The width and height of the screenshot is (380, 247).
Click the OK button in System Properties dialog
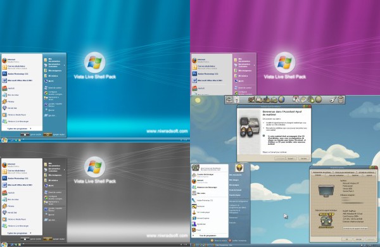pyautogui.click(x=346, y=239)
